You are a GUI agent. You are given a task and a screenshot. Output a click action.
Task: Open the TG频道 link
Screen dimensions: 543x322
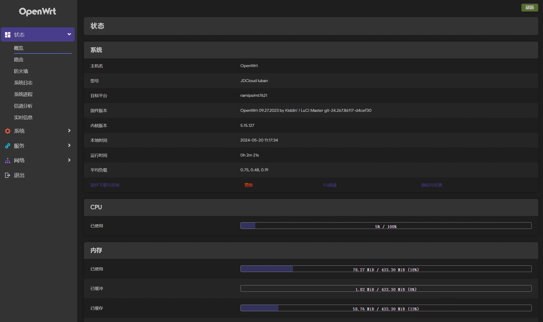[330, 185]
